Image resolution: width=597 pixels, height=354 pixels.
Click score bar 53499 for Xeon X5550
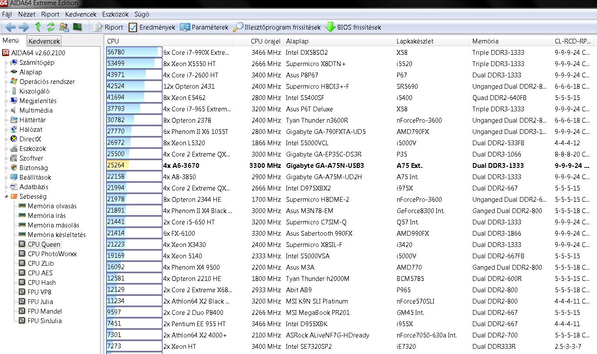134,64
